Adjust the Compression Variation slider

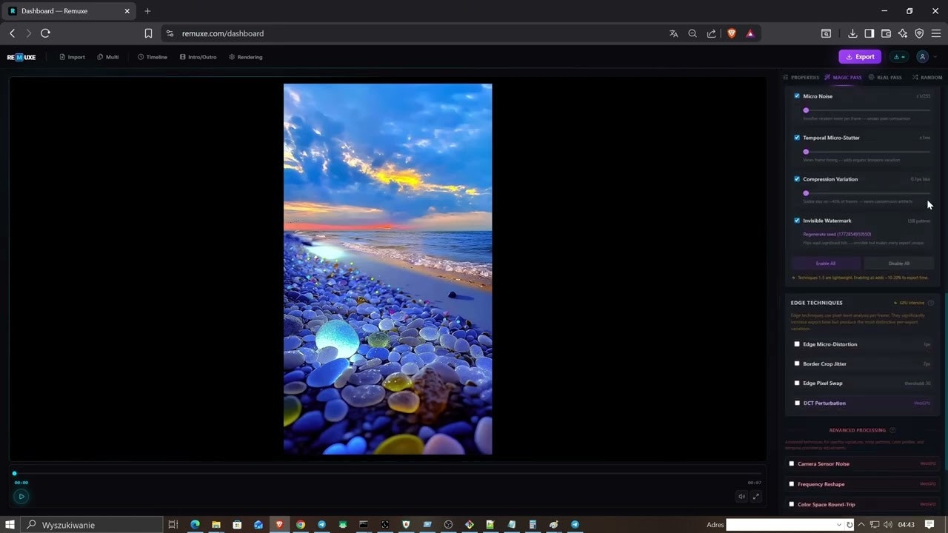click(x=806, y=193)
